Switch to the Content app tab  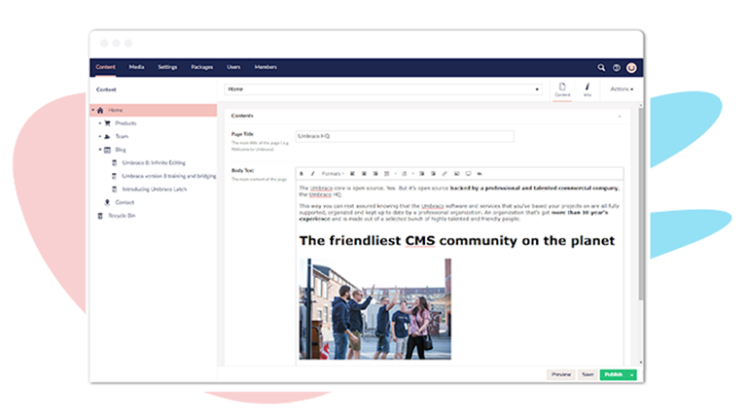(562, 89)
